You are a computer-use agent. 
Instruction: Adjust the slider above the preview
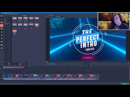60,17
